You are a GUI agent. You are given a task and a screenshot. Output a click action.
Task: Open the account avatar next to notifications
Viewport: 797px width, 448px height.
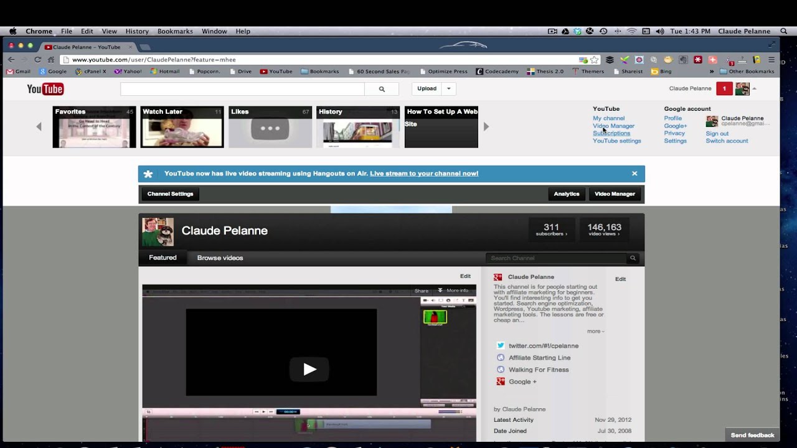click(742, 88)
